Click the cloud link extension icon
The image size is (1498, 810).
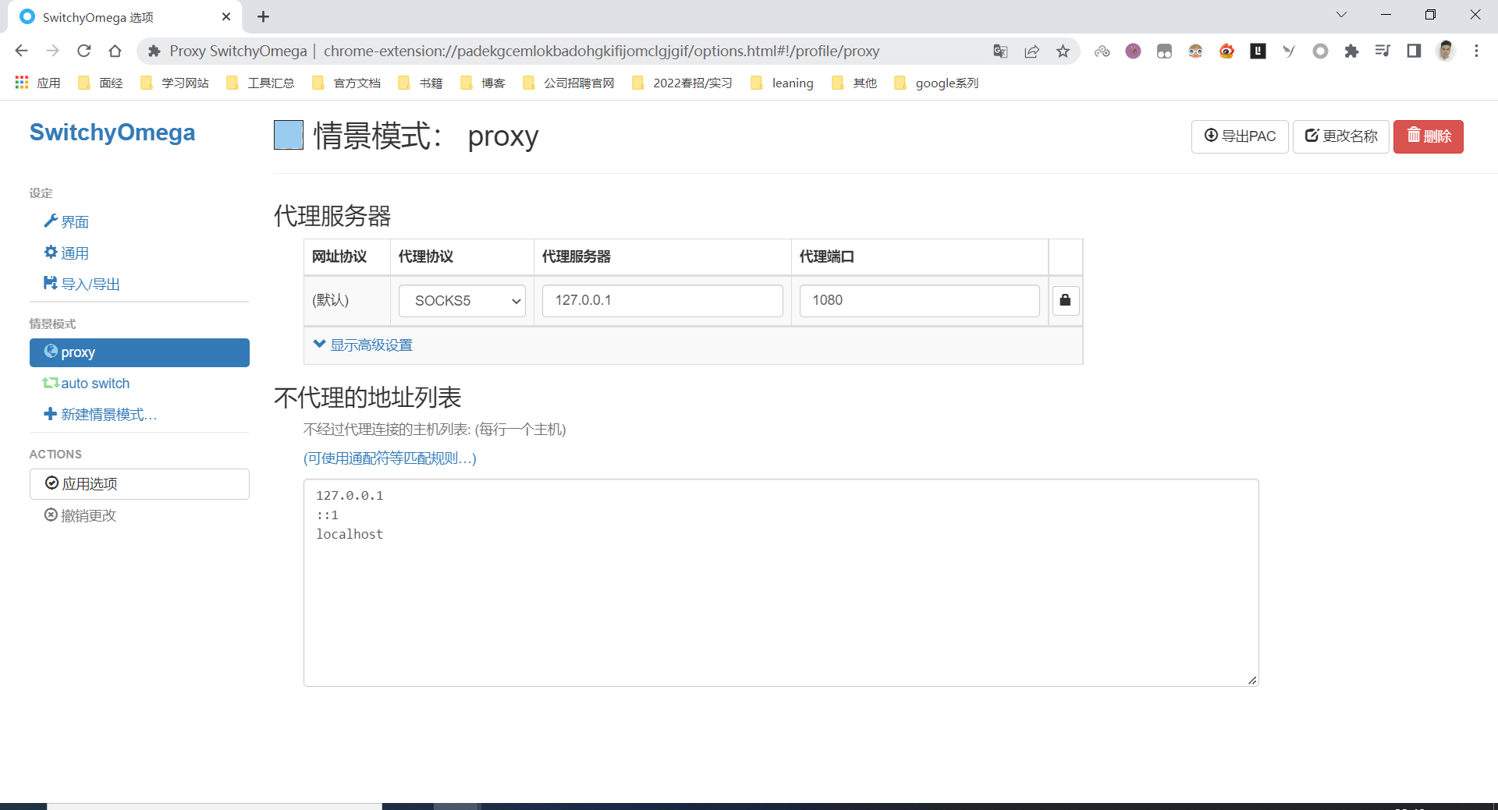[1102, 51]
